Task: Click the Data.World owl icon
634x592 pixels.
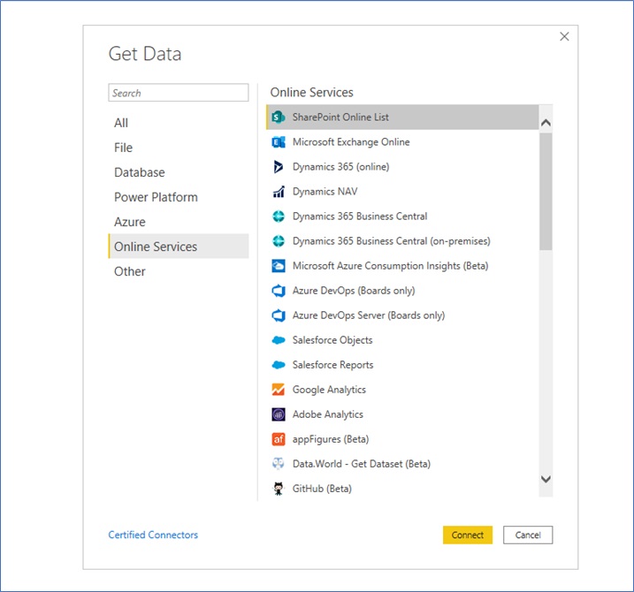Action: tap(279, 464)
